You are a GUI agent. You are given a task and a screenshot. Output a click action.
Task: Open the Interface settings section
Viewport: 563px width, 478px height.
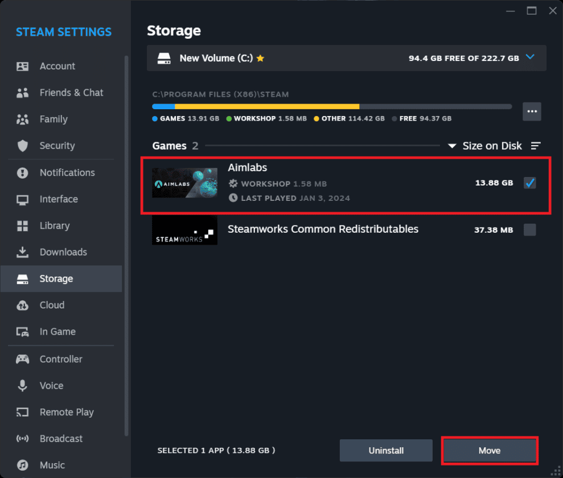(x=59, y=199)
